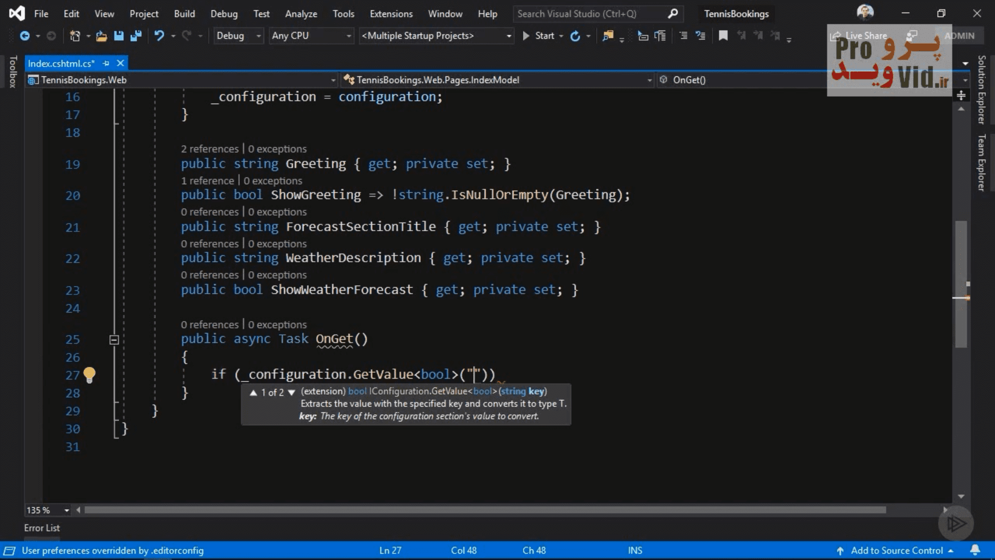Toggle a bookmark on current line
The image size is (995, 560).
click(x=723, y=36)
